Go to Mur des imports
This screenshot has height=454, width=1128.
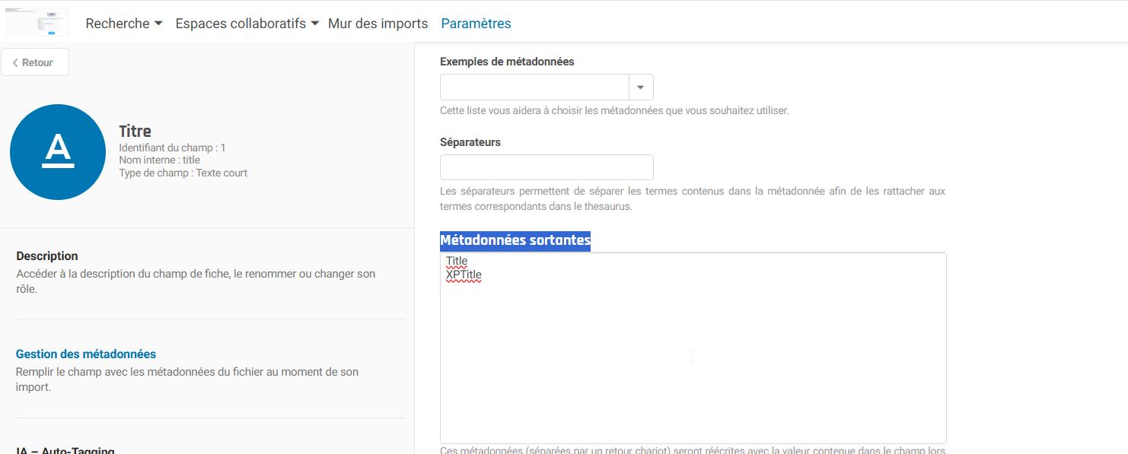pos(378,24)
